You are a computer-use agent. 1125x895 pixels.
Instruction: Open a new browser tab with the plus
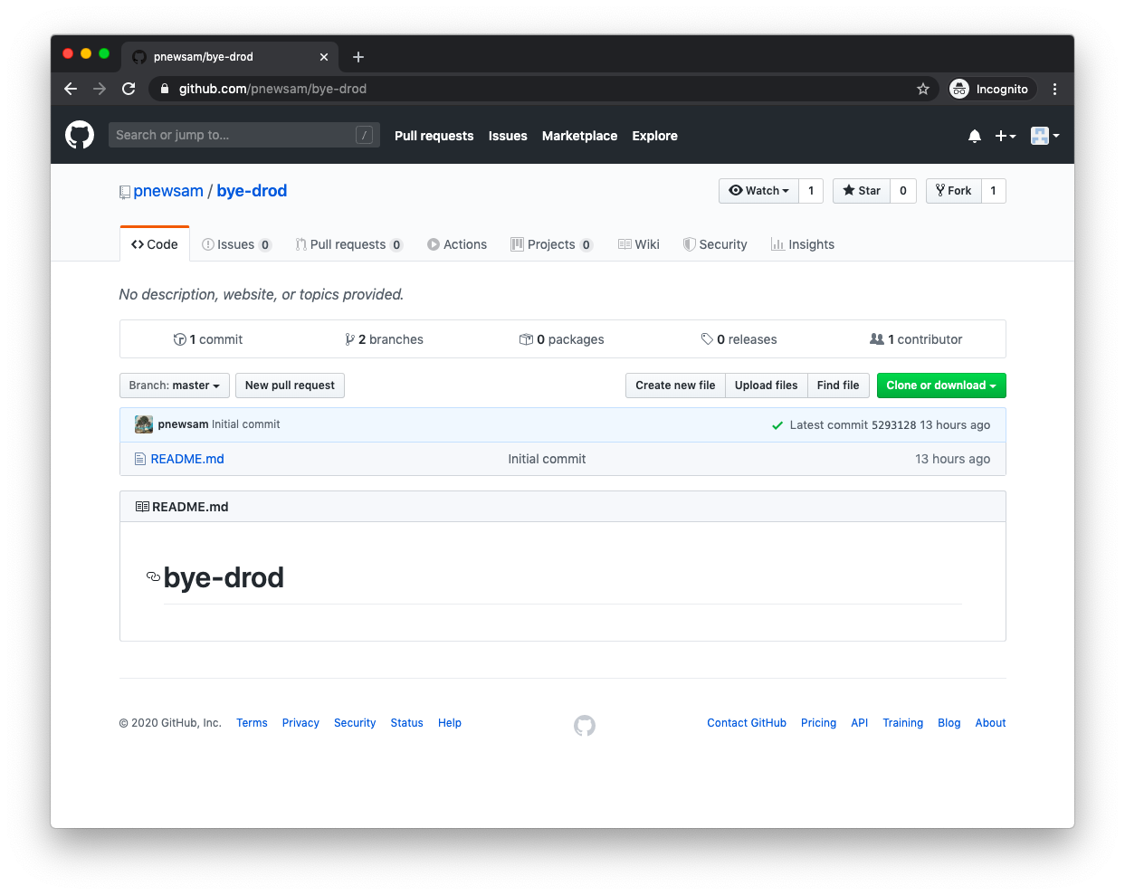[358, 57]
